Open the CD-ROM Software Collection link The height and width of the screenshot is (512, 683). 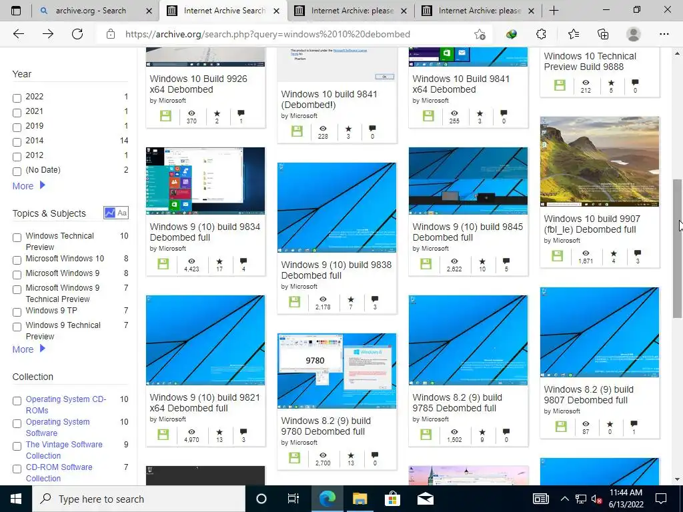(59, 473)
